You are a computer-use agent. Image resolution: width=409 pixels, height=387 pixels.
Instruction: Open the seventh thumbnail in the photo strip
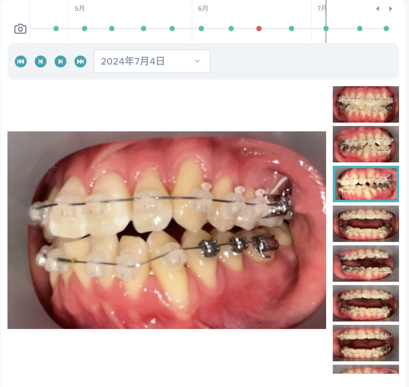coord(366,343)
